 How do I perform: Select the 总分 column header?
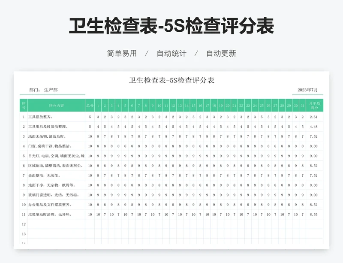(90, 106)
